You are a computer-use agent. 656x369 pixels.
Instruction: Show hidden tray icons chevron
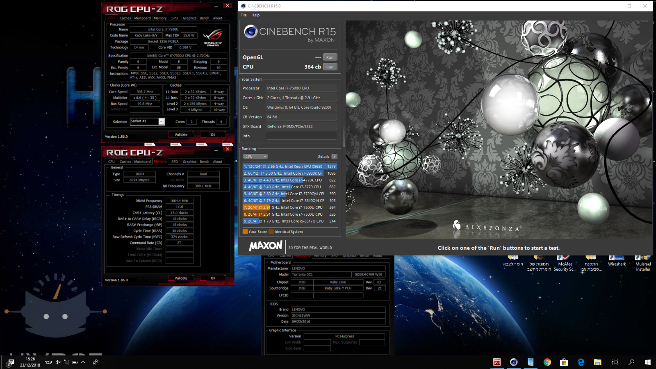[83, 362]
